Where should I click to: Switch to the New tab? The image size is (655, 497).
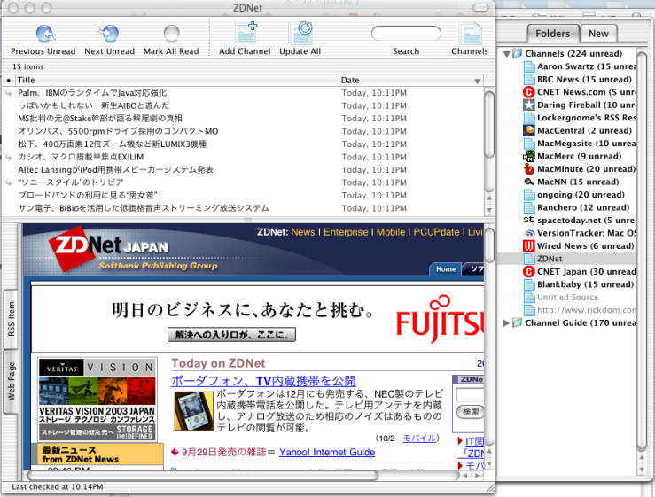(598, 34)
